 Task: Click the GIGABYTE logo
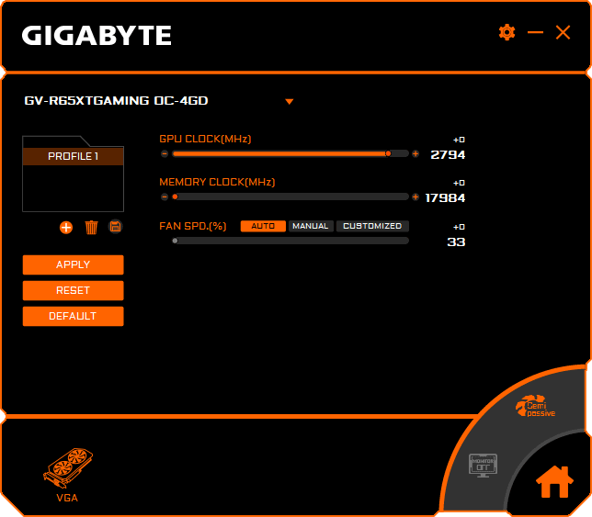[97, 36]
